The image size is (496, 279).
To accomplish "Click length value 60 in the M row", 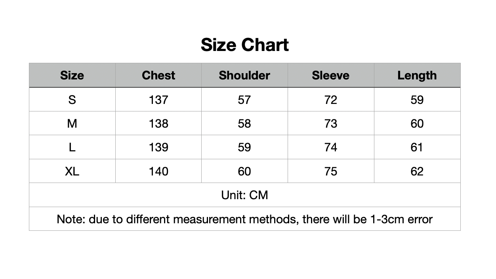I will pyautogui.click(x=417, y=124).
